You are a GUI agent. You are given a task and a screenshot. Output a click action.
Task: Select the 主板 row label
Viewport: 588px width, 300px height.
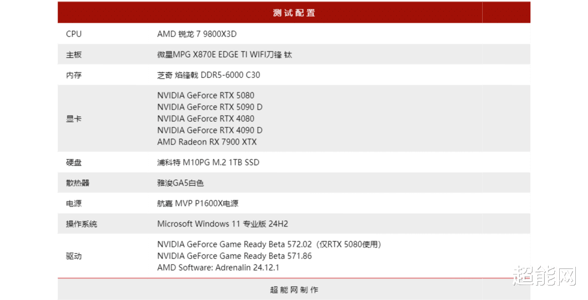click(x=74, y=55)
